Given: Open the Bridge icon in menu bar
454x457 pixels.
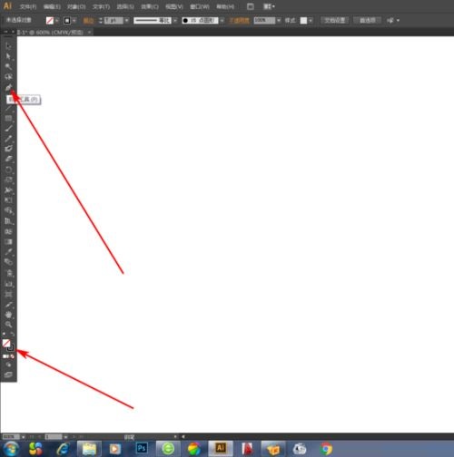Looking at the screenshot, I should pyautogui.click(x=251, y=6).
